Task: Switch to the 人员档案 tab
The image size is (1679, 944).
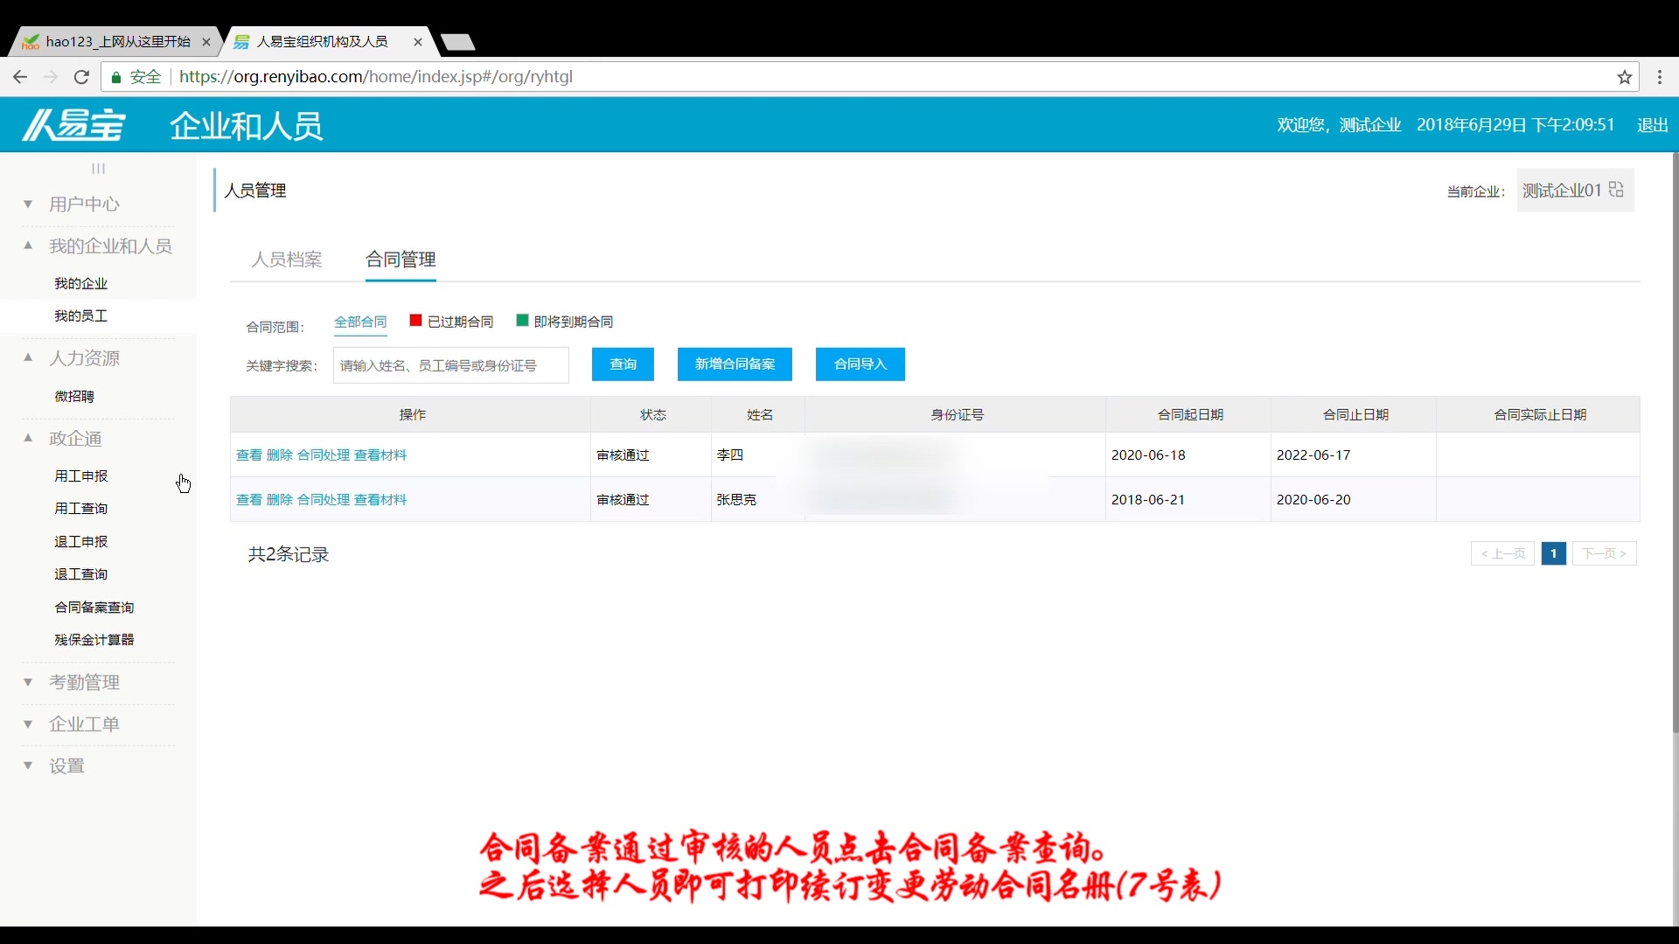Action: click(287, 260)
